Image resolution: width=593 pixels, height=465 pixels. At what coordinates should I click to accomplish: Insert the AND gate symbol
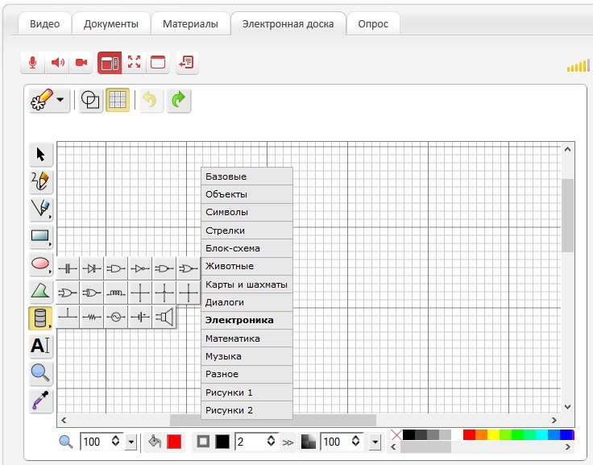(116, 268)
